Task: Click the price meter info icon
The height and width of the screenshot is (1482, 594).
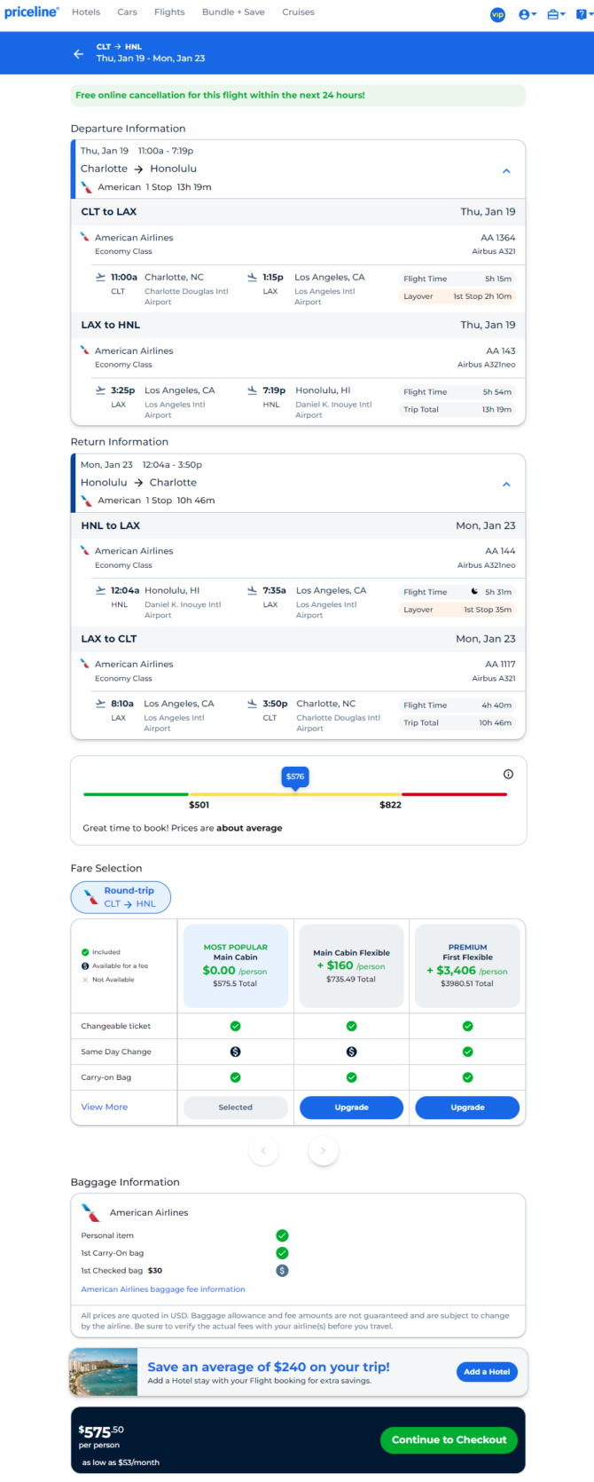Action: point(508,774)
